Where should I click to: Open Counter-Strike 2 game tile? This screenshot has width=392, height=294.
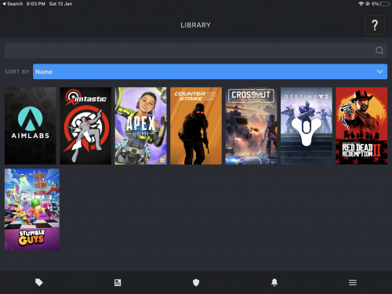[x=196, y=125]
